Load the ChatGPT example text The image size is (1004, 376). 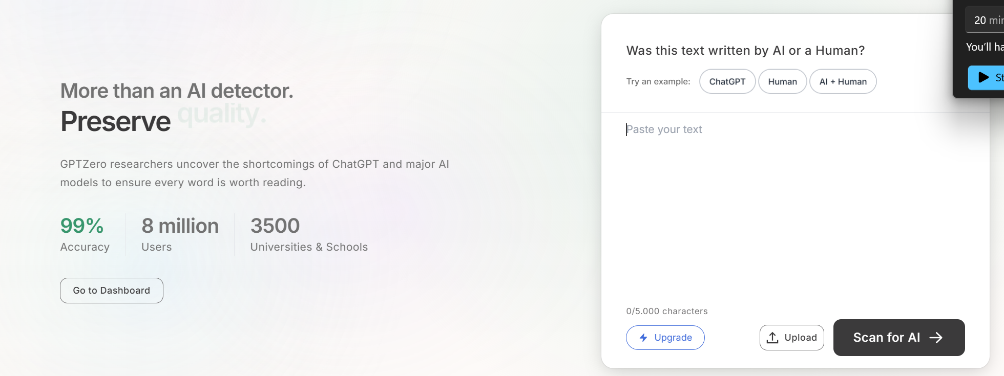[727, 81]
